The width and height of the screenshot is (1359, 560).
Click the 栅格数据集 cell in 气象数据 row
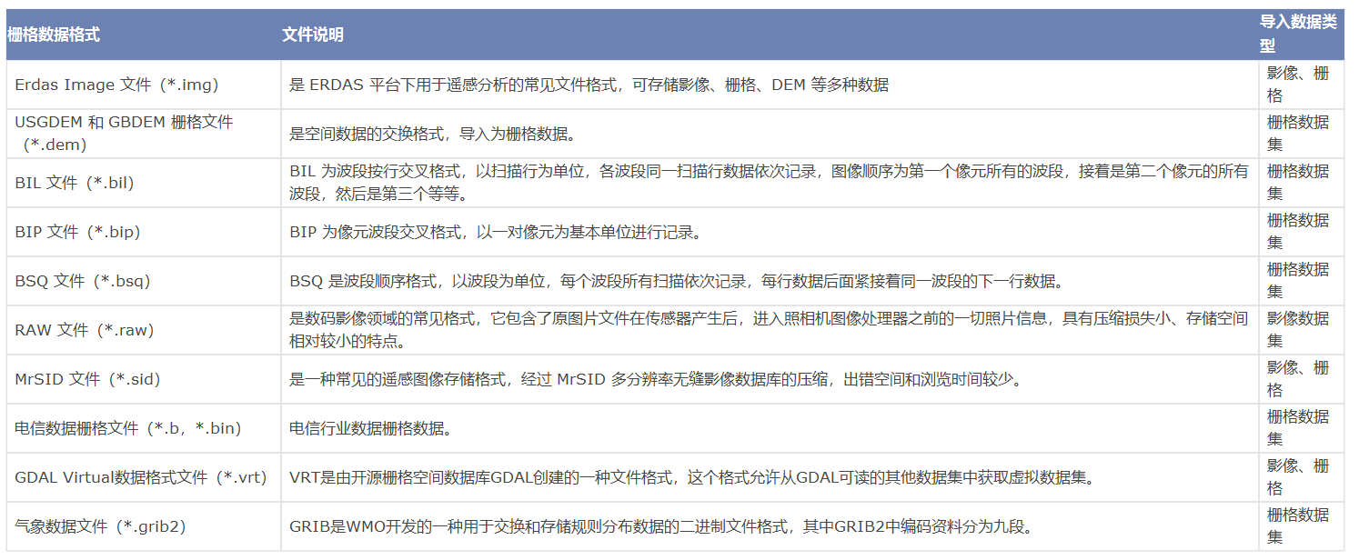1302,526
